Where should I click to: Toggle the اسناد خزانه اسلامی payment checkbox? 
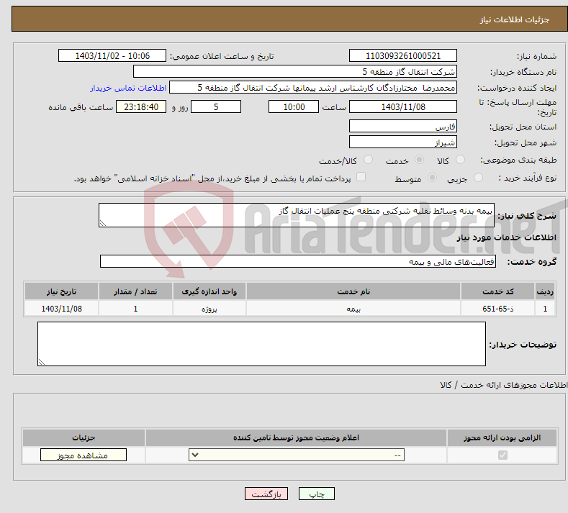click(361, 177)
